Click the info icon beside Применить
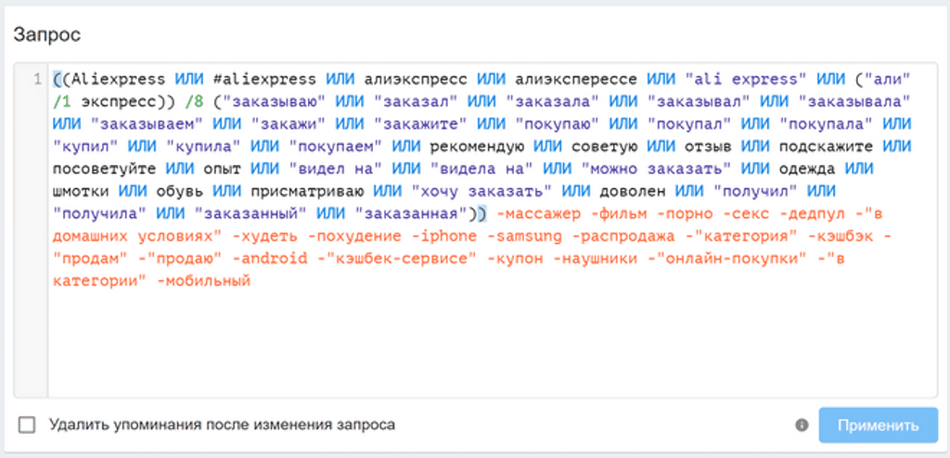 (802, 426)
